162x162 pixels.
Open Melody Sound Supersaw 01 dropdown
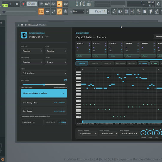click(x=87, y=134)
